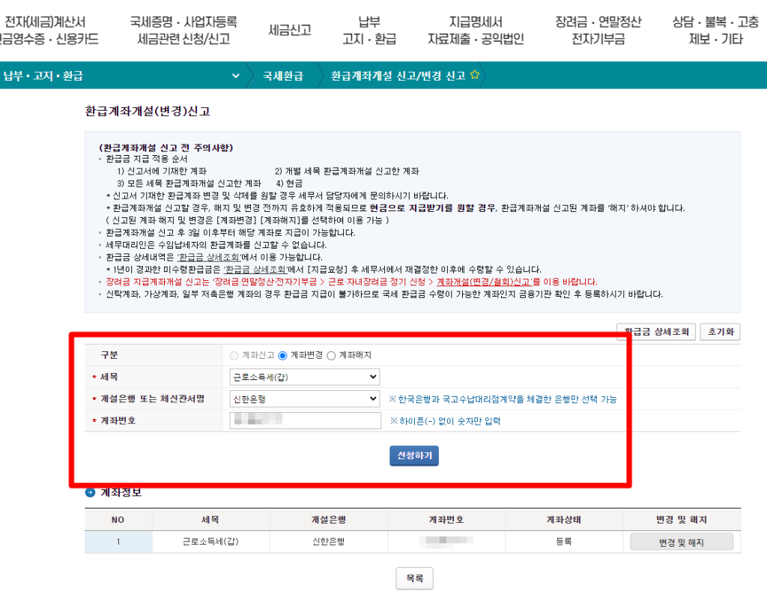This screenshot has width=767, height=600.
Task: Click the 한국은행과 국고수납대리점계약 notice text
Action: click(x=503, y=399)
